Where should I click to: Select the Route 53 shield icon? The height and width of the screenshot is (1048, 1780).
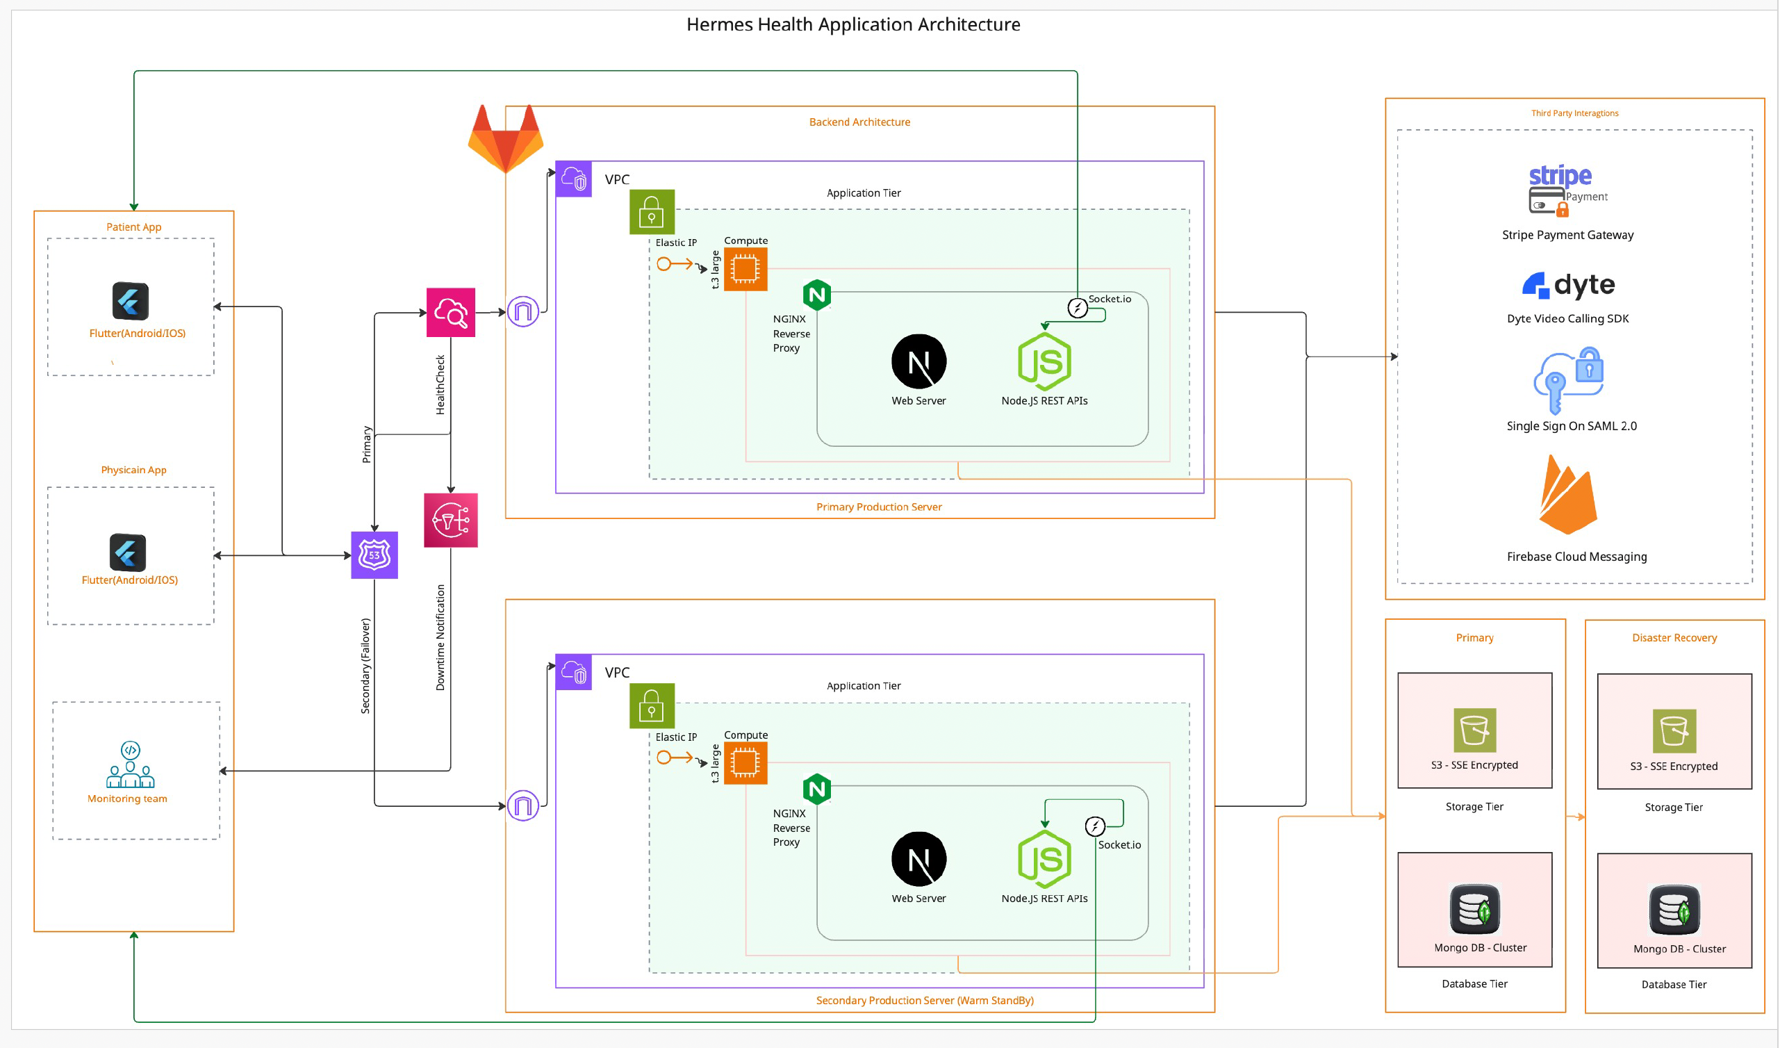(374, 555)
